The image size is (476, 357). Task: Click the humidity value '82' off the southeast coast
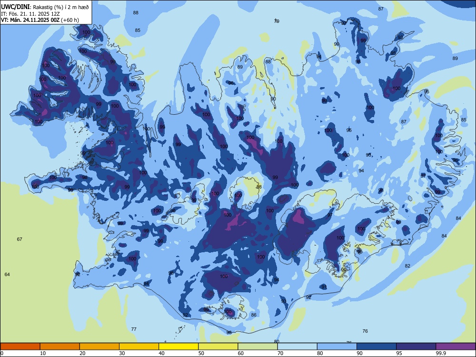tap(407, 266)
